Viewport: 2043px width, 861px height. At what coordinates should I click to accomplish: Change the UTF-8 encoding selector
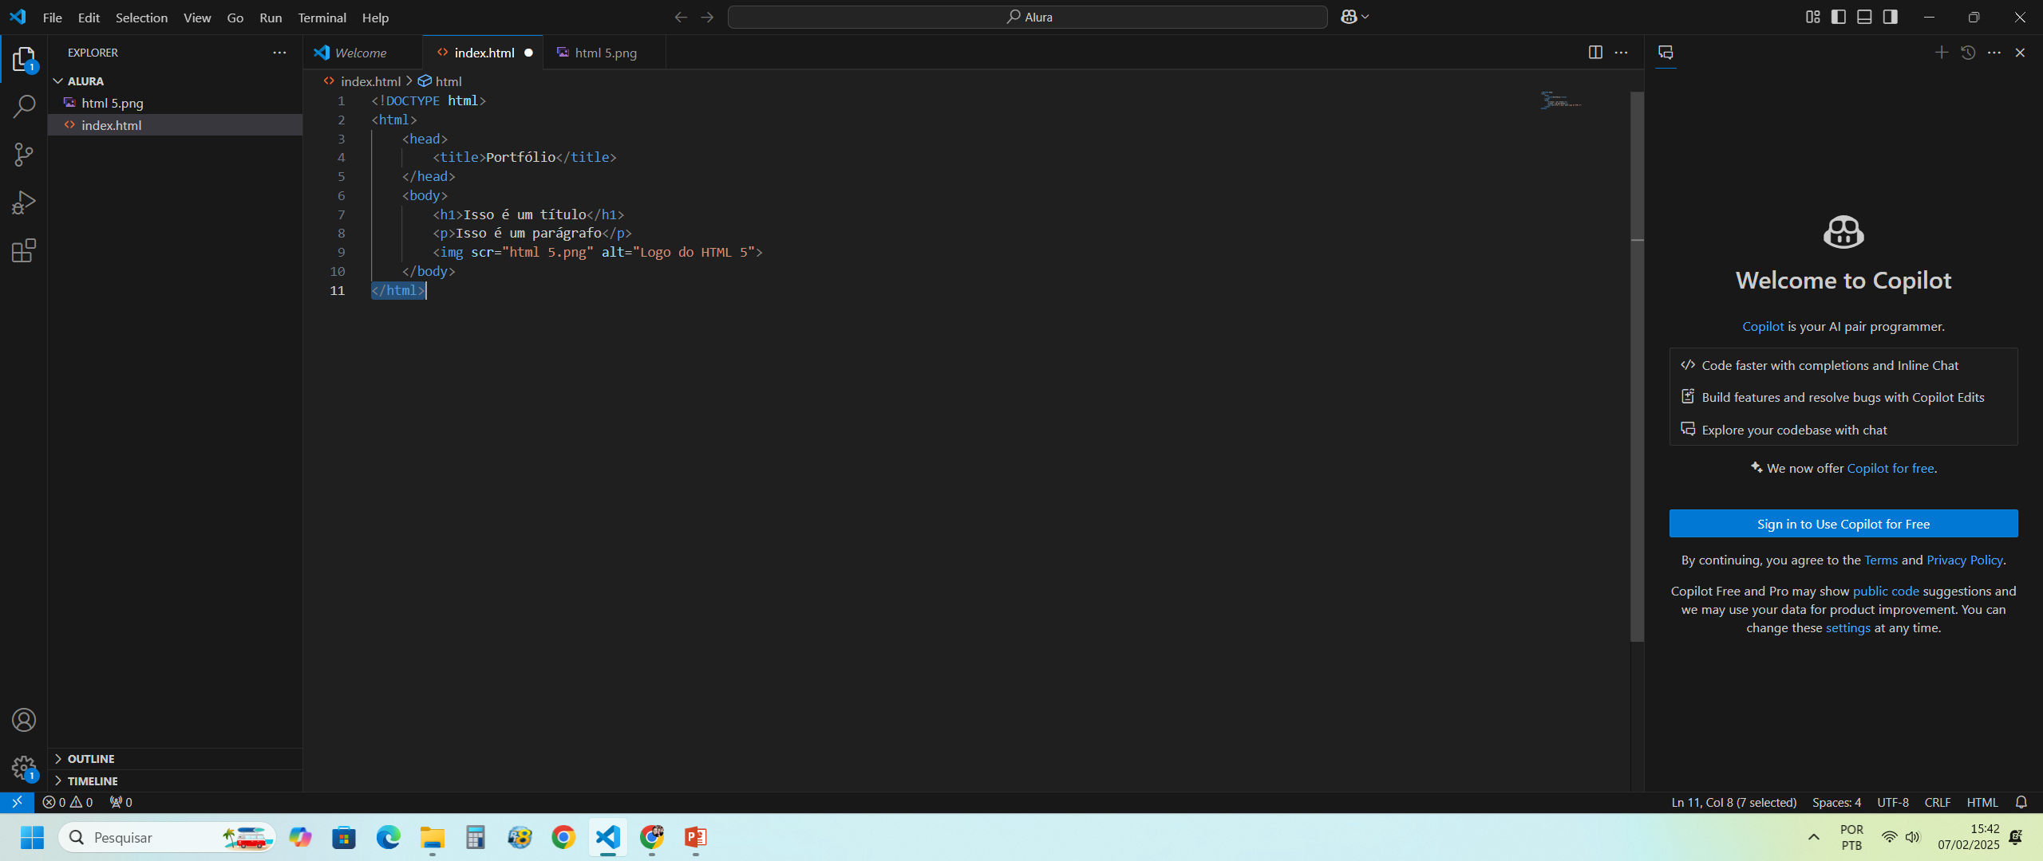tap(1893, 802)
